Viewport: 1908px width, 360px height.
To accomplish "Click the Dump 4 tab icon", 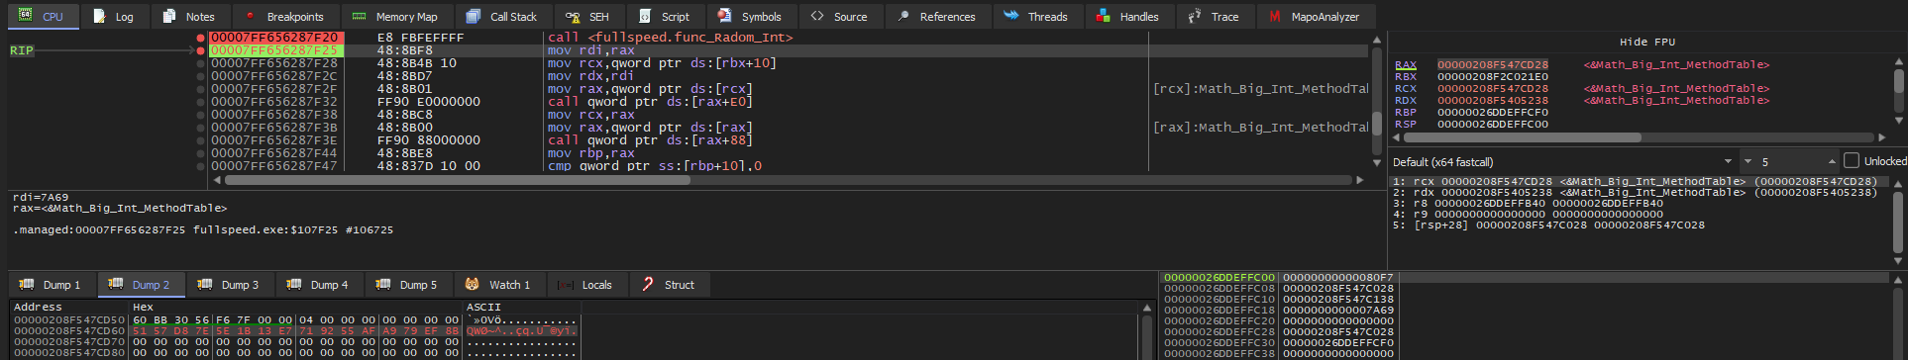I will (294, 285).
